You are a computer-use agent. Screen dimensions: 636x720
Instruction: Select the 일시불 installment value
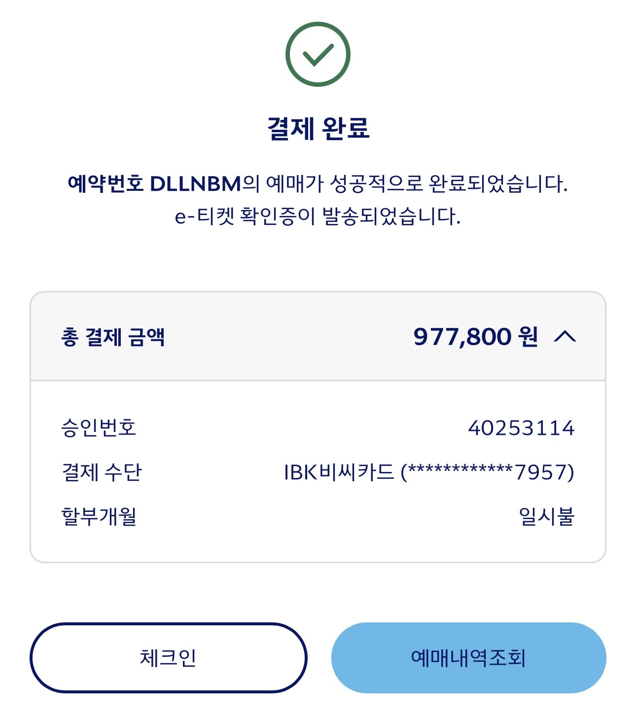[x=546, y=516]
